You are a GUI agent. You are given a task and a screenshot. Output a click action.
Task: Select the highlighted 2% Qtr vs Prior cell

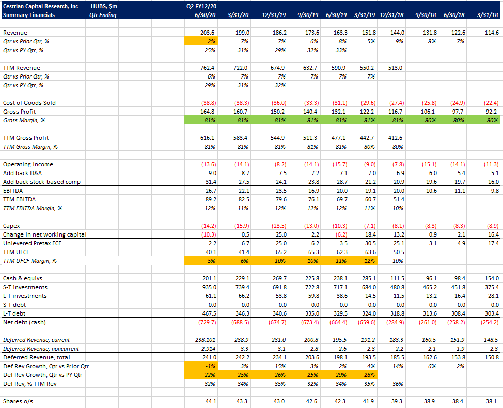click(x=201, y=41)
